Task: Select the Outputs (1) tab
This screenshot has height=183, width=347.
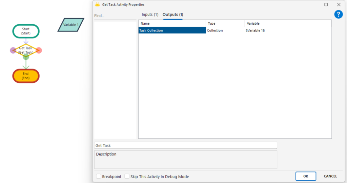Action: click(x=173, y=15)
